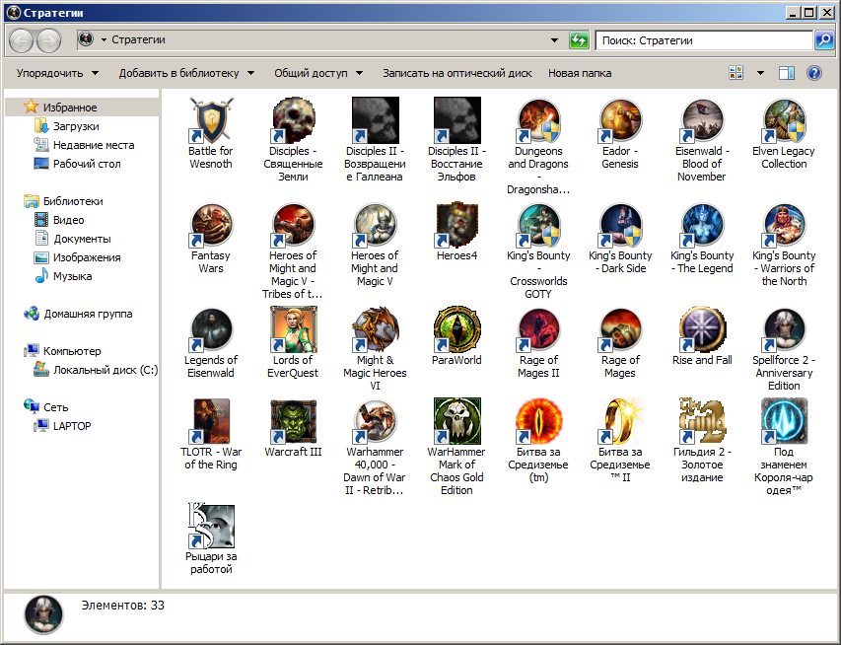841x645 pixels.
Task: Toggle the preview pane
Action: point(787,73)
